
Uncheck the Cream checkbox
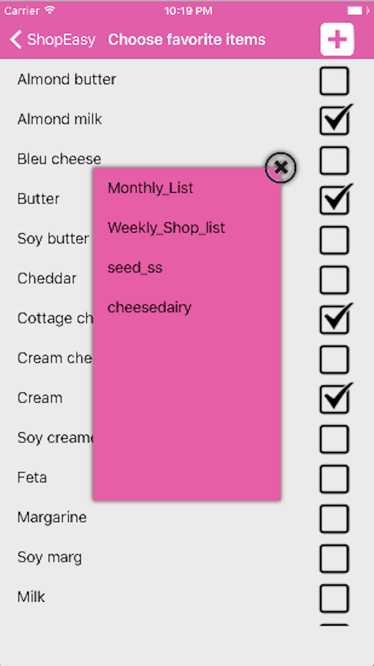[334, 399]
